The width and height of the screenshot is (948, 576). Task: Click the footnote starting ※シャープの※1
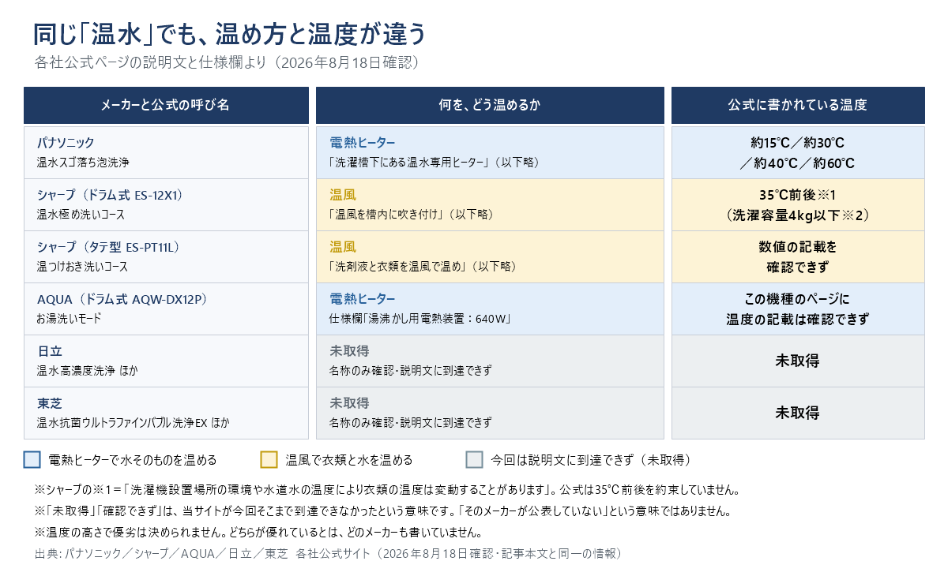(387, 489)
